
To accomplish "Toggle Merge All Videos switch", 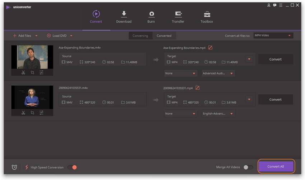I will point(248,167).
